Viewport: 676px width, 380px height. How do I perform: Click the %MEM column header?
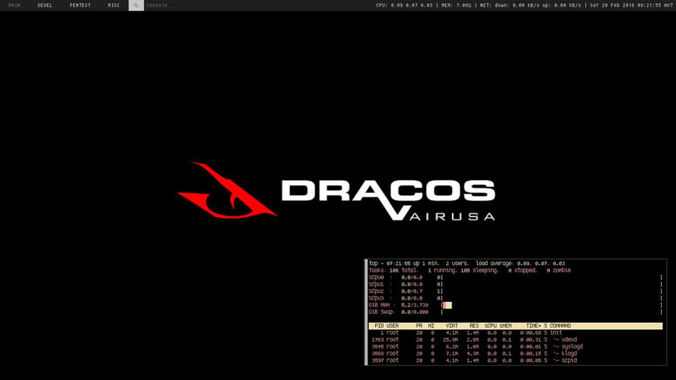(505, 326)
